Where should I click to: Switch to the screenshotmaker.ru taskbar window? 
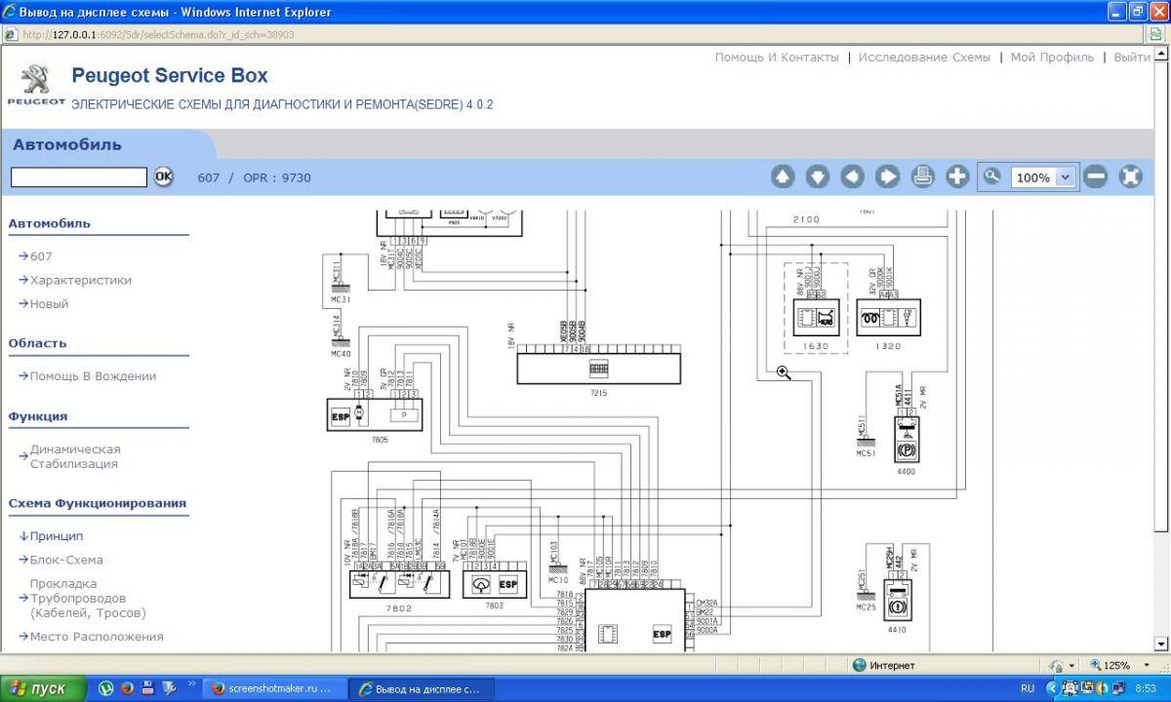273,688
